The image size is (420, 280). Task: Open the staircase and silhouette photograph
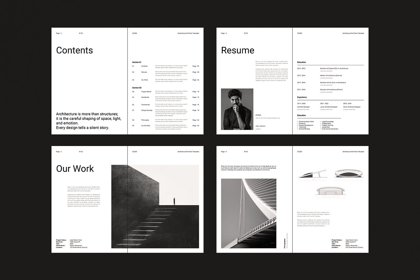point(155,206)
